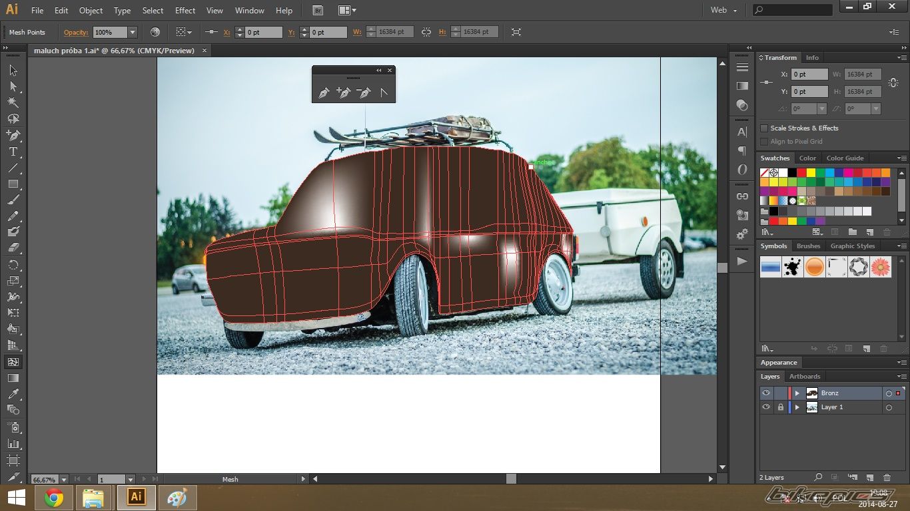Toggle constrain width and height in control bar

pyautogui.click(x=426, y=32)
